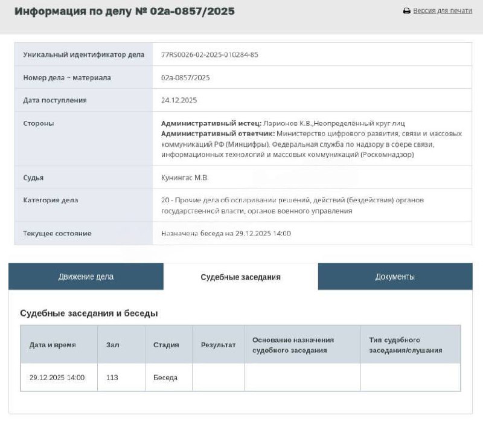
Task: Click judge name 'Кунингас М.В.'
Action: tap(185, 178)
